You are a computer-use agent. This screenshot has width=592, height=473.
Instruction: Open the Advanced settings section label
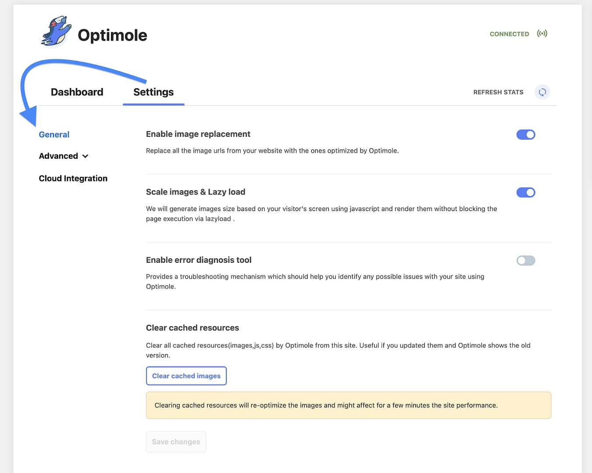click(58, 156)
